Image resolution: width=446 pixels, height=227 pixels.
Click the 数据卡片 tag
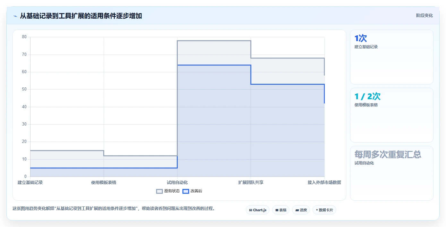(x=324, y=210)
